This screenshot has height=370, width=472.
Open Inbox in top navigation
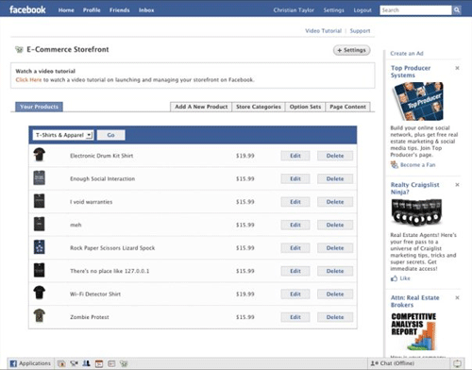pyautogui.click(x=146, y=10)
